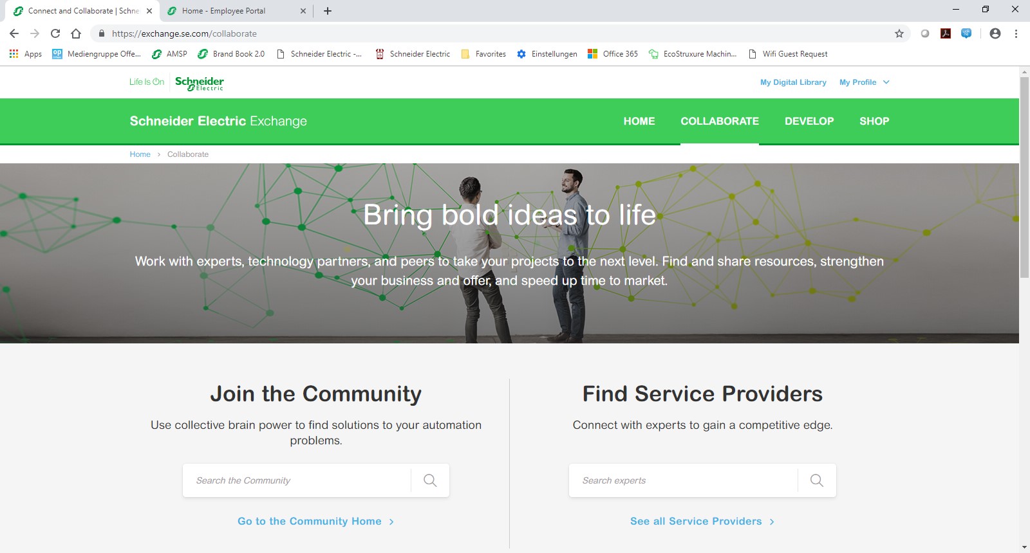Click the Search experts magnifier icon

pos(817,480)
